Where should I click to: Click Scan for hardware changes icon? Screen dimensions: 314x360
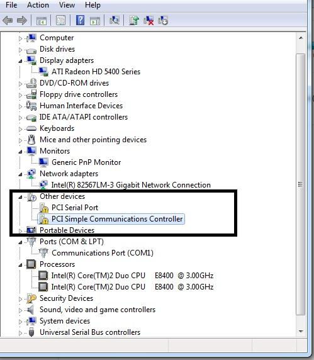coord(114,20)
